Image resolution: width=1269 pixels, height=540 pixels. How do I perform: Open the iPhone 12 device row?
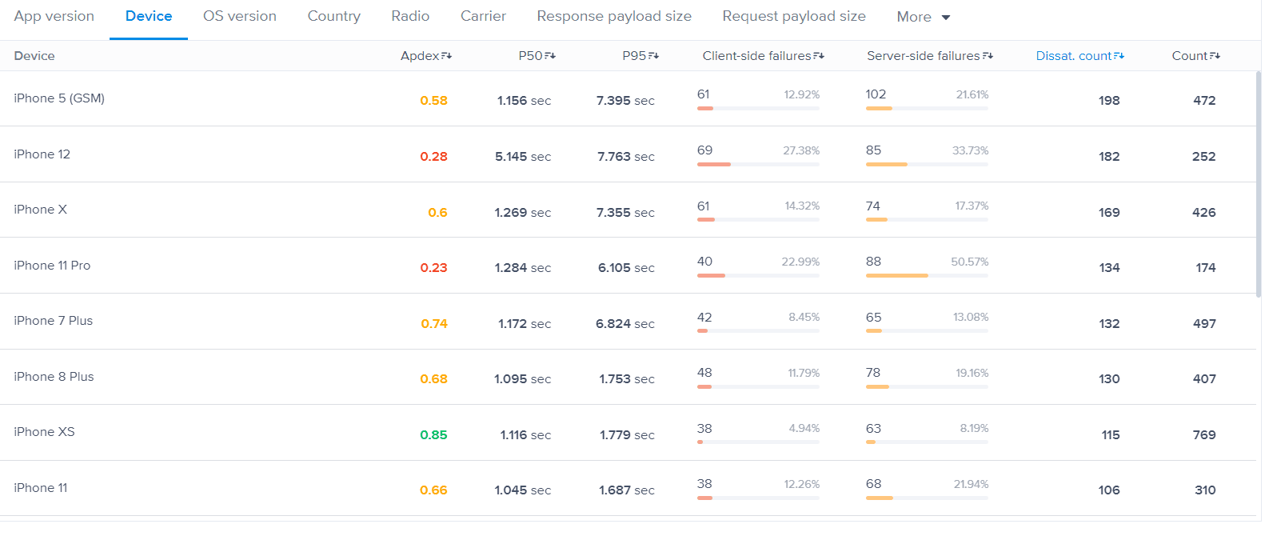click(42, 154)
